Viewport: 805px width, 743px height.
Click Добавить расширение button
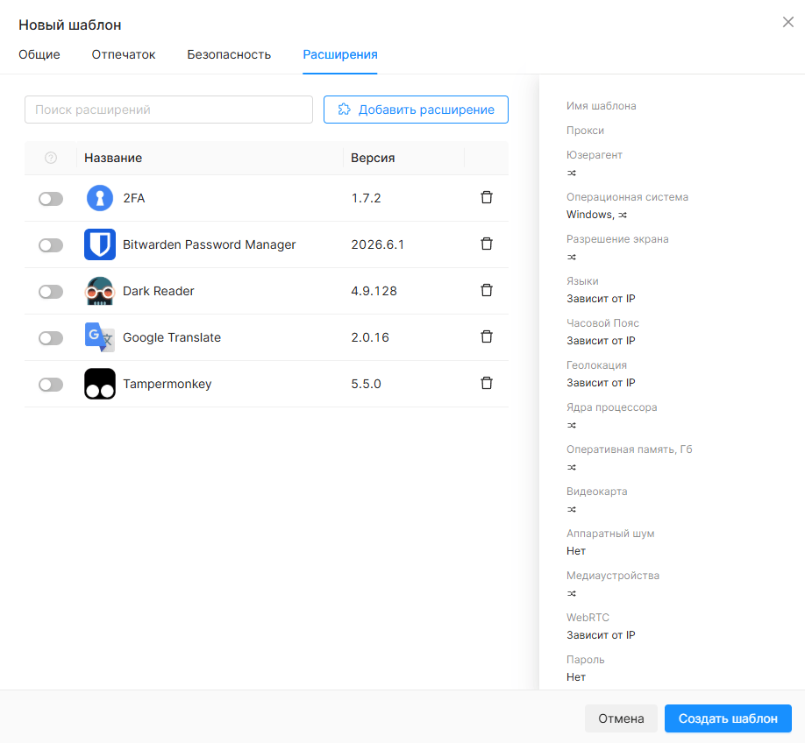click(x=416, y=110)
